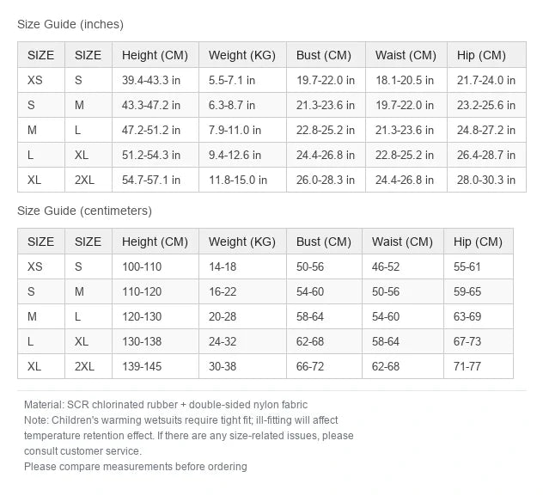Viewport: 543px width, 502px height.
Task: Select the 46-52 waist cell
Action: [x=403, y=266]
